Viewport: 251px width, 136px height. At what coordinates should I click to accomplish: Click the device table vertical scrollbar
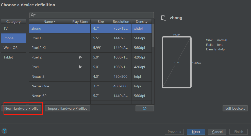[153, 35]
